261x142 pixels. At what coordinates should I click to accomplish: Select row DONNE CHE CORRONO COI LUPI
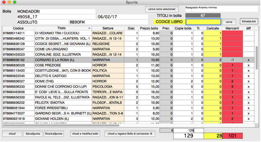point(128,87)
